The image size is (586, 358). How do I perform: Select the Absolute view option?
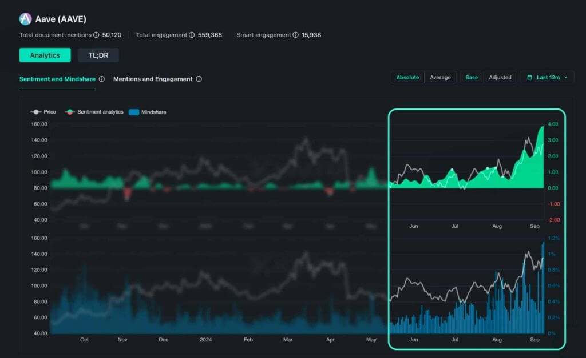[x=407, y=78]
